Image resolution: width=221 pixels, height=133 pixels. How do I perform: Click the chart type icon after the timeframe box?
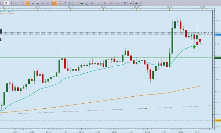(14, 3)
